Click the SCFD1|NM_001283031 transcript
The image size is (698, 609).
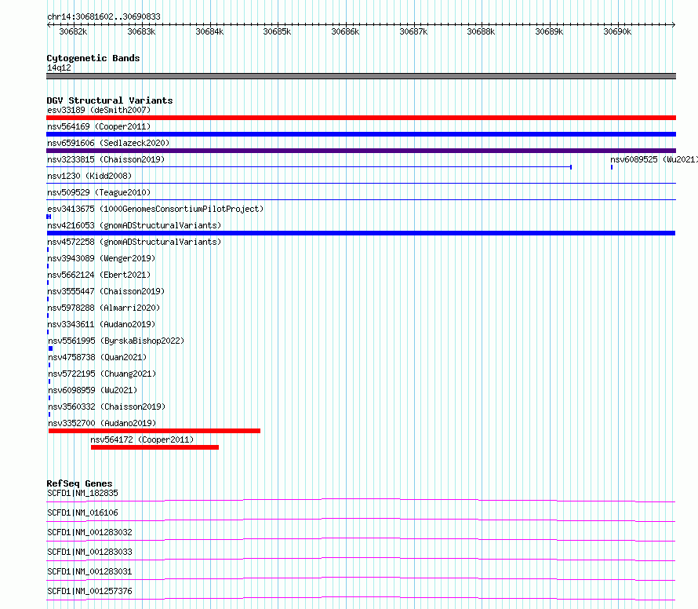pyautogui.click(x=89, y=571)
